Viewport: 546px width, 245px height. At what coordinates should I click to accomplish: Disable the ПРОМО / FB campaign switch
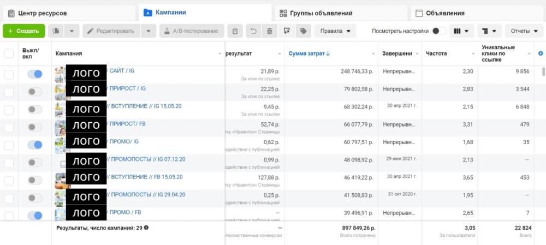(x=35, y=216)
